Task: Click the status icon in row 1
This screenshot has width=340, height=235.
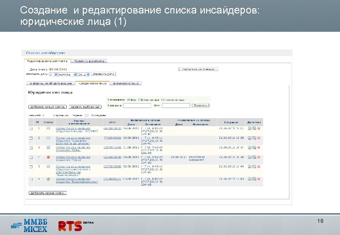Action: point(48,128)
